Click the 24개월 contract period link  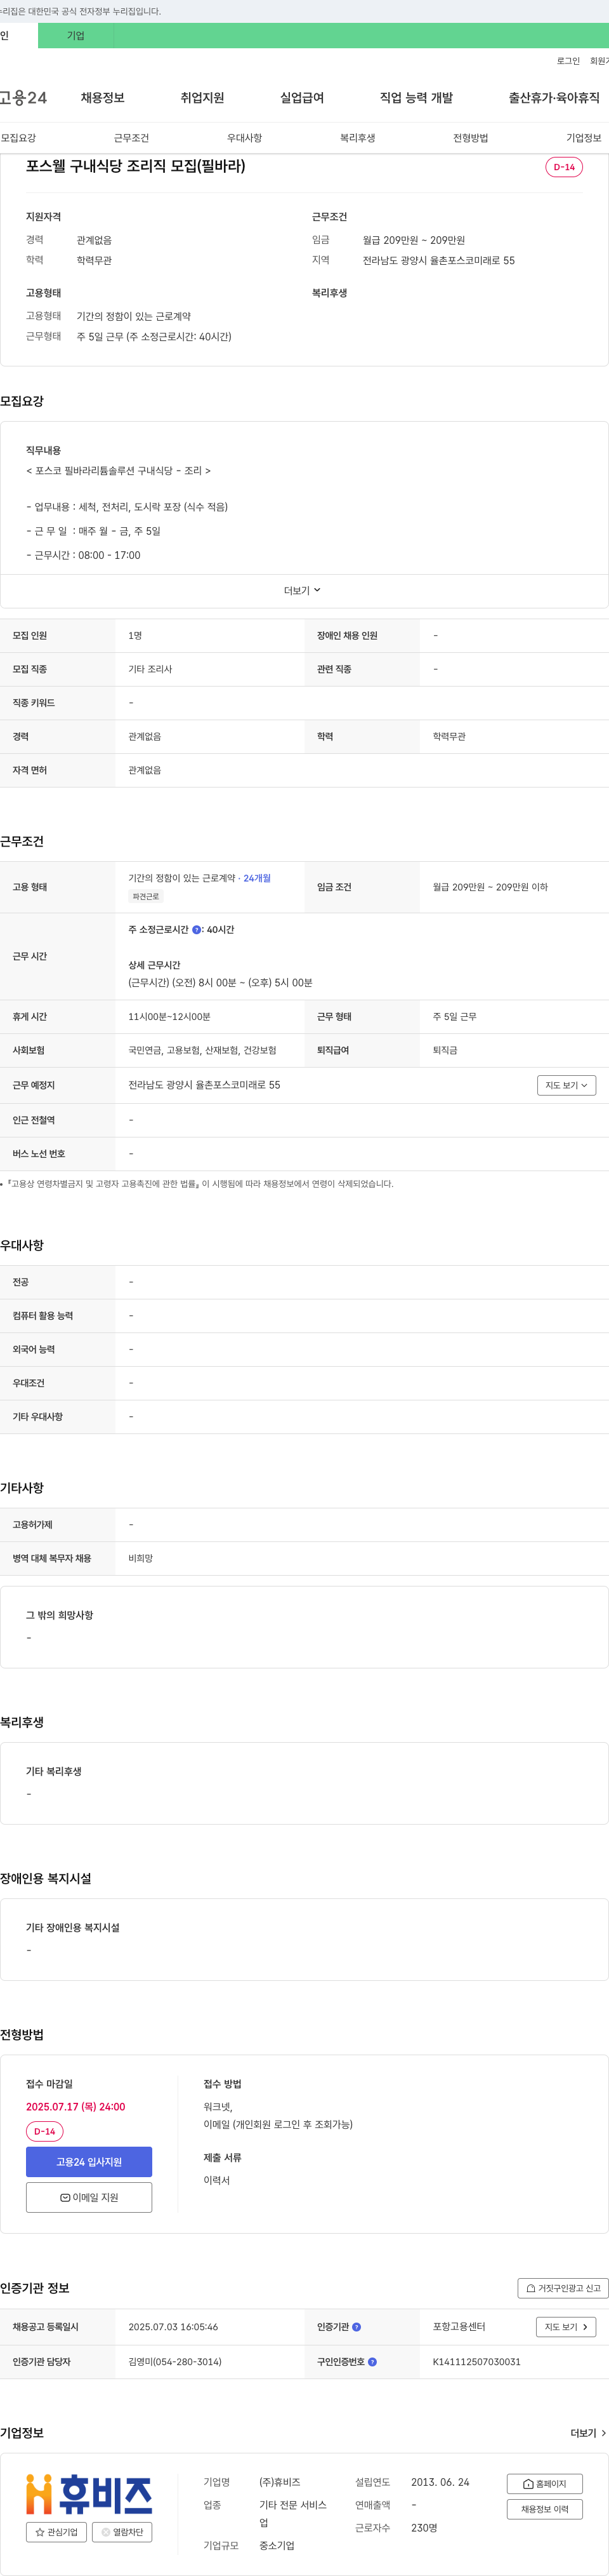[x=256, y=878]
